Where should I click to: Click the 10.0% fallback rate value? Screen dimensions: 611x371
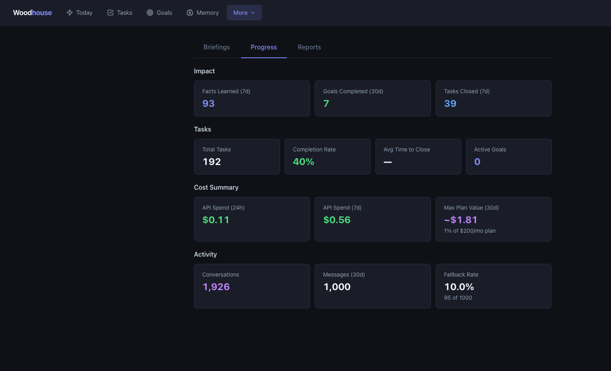(x=459, y=287)
